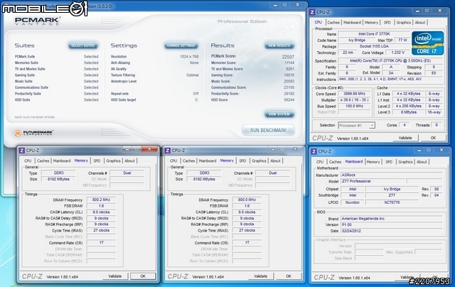Select Graphics tab in middle Memory CPU-Z window
This screenshot has width=455, height=287.
point(259,161)
